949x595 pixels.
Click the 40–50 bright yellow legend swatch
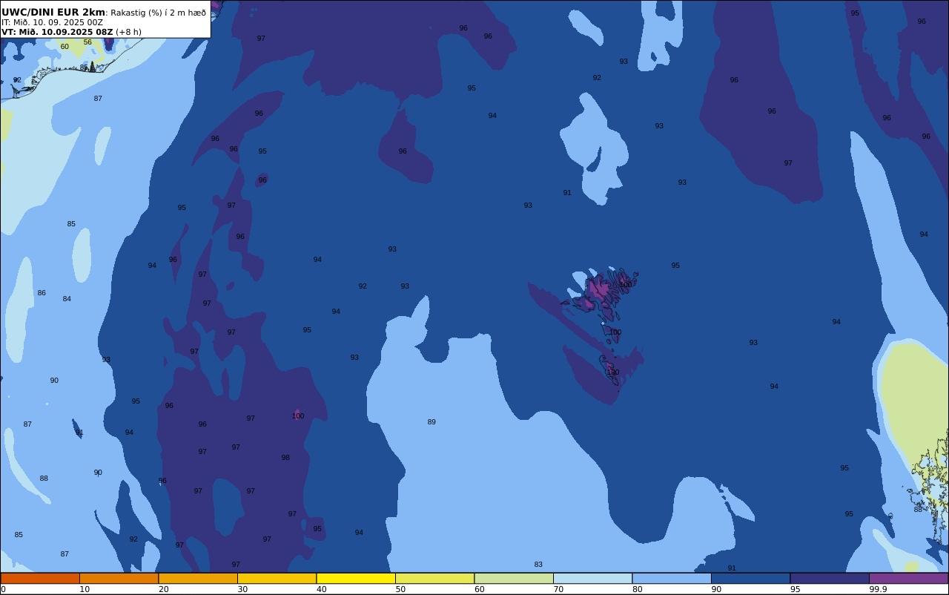click(356, 578)
